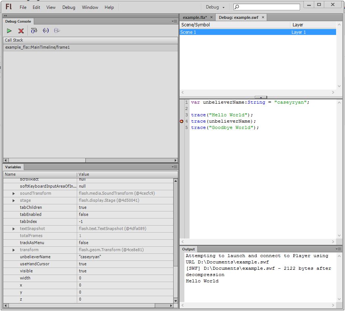Open the Variables panel options menu
This screenshot has width=345, height=311.
174,167
